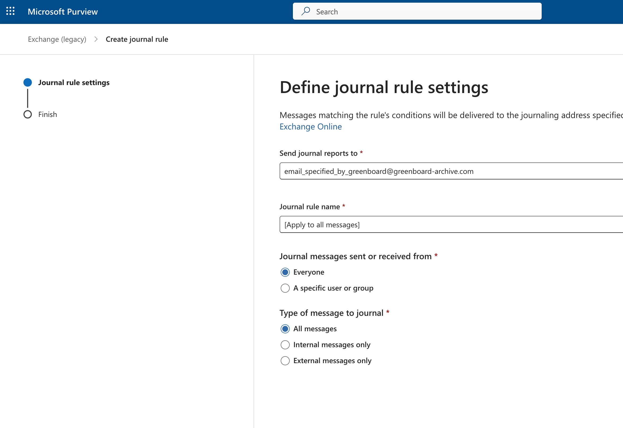Viewport: 623px width, 428px height.
Task: Click the Journal rule name field
Action: click(x=451, y=224)
